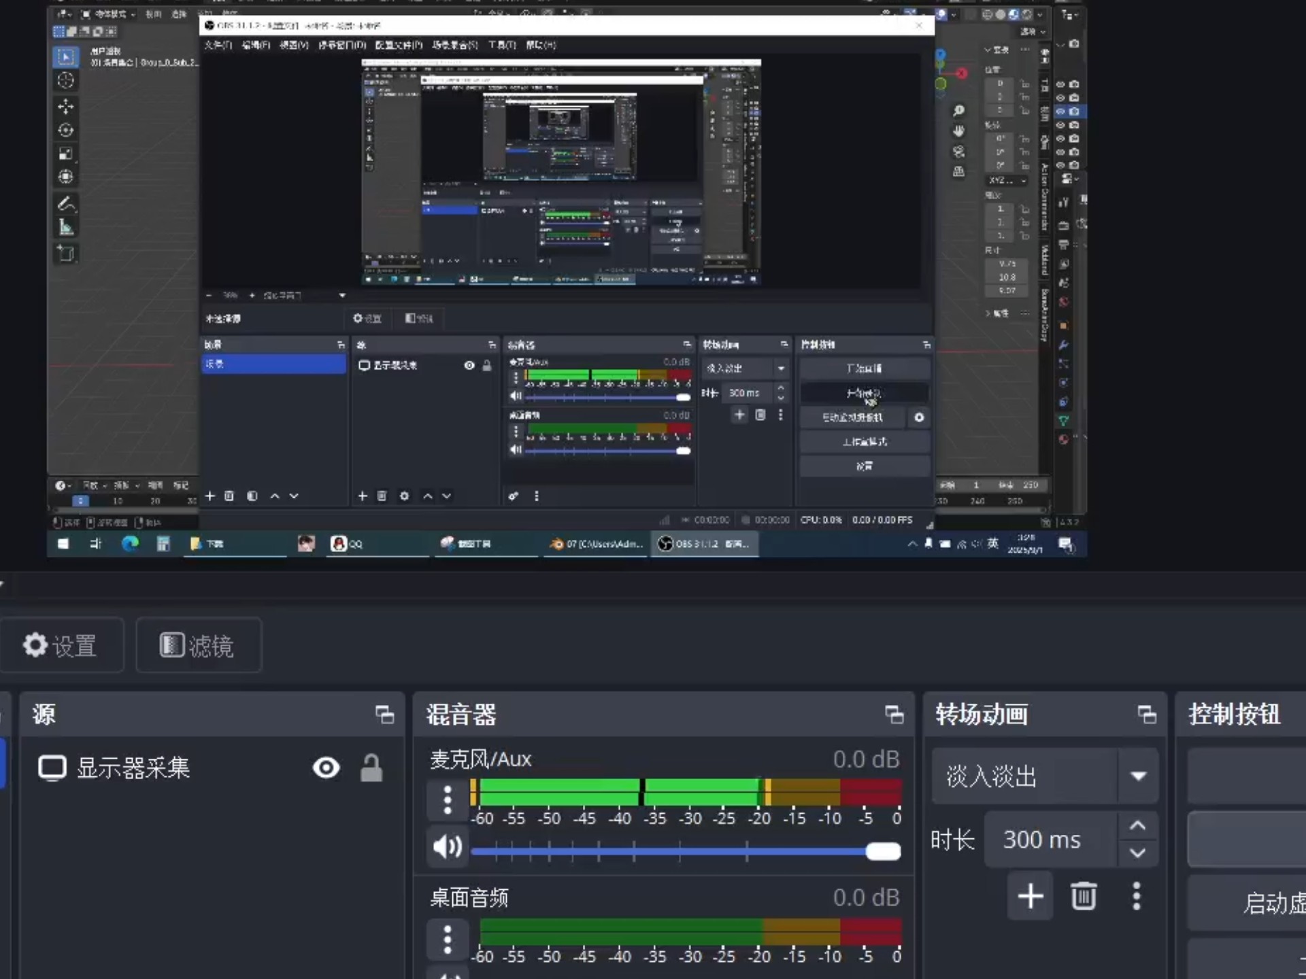
Task: Open 麦克风/Aux mixer three-dot options
Action: (447, 800)
